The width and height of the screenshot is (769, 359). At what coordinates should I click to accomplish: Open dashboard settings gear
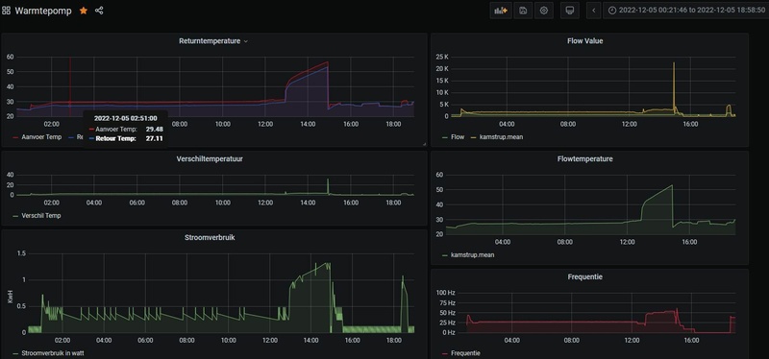543,11
